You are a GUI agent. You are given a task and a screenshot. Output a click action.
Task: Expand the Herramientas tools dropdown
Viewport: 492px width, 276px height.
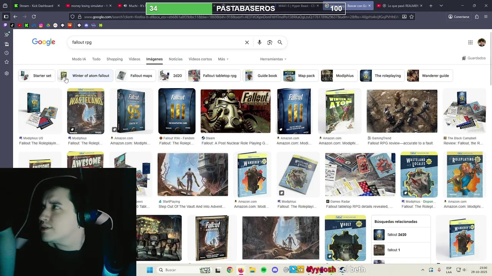pos(273,59)
